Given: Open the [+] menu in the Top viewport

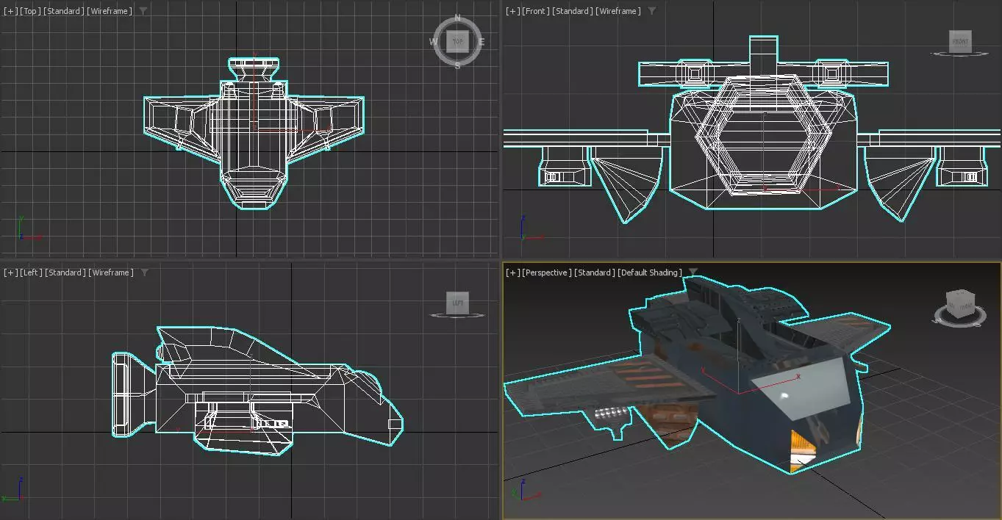Looking at the screenshot, I should [10, 11].
